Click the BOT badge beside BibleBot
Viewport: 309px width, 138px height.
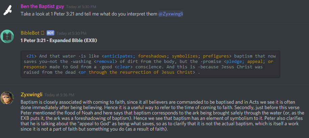pos(50,33)
